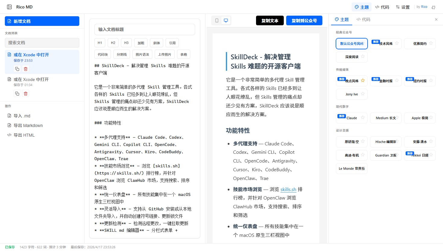443x251 pixels.
Task: Open the 代码 button in top bar
Action: tap(382, 7)
